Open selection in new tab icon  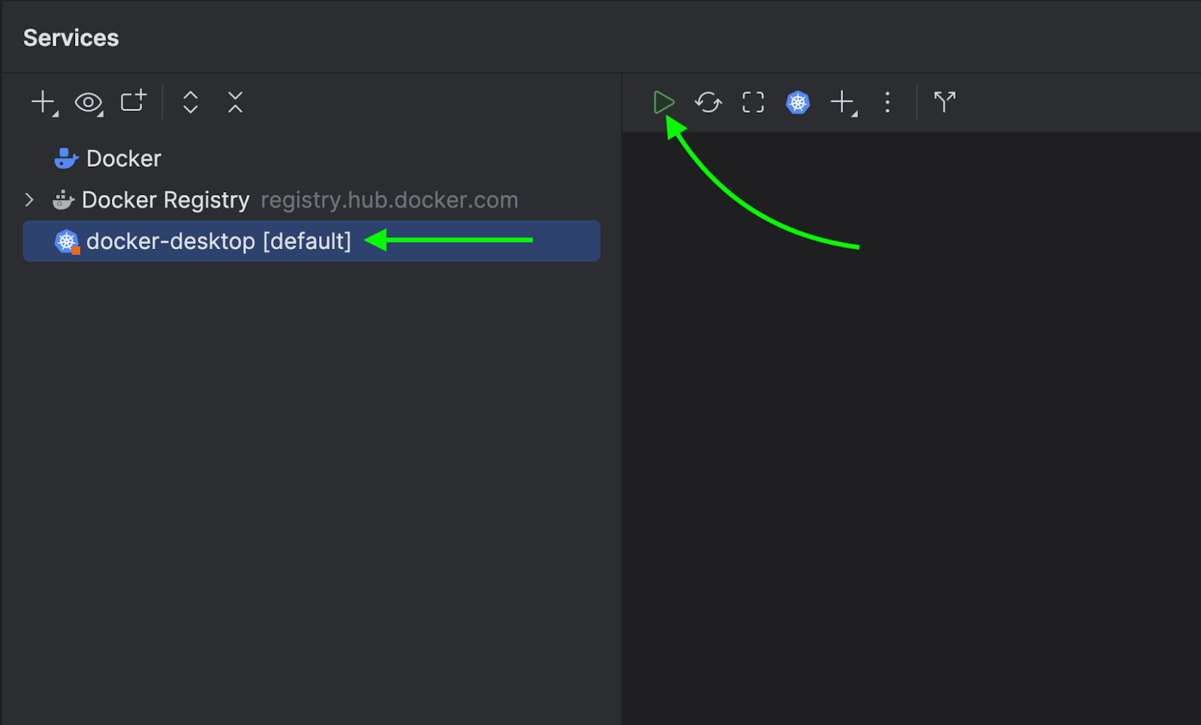[x=134, y=101]
